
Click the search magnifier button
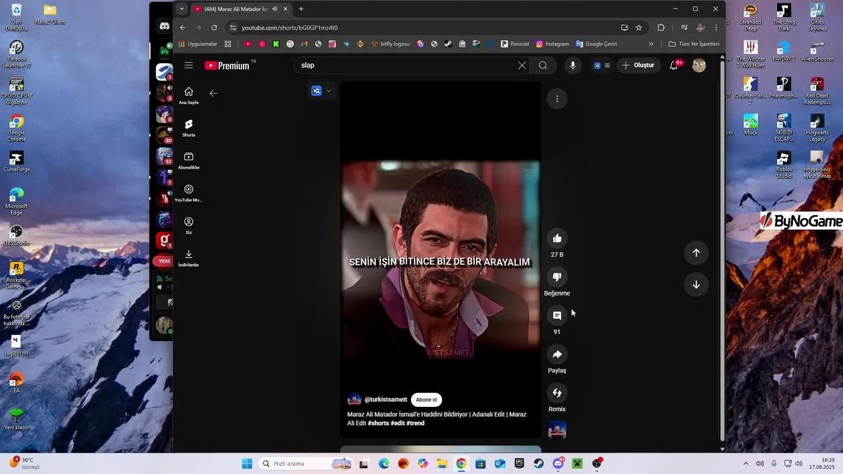point(543,65)
